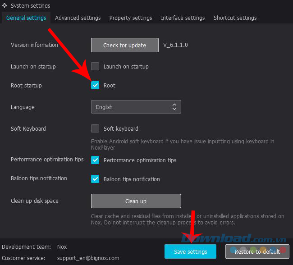Open the Shortcut settings tab
293x265 pixels.
(x=235, y=18)
